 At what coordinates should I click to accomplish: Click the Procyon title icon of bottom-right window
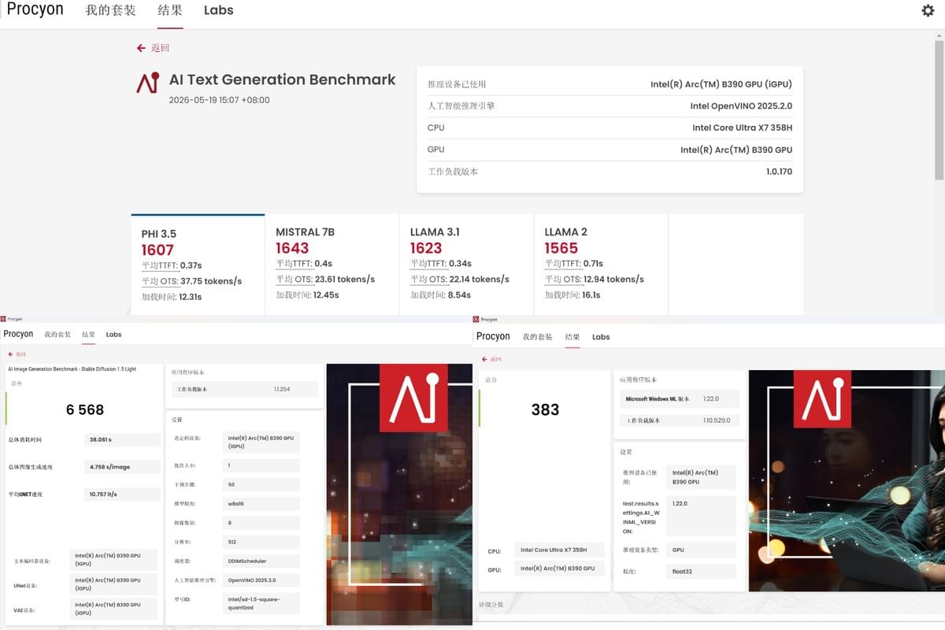(x=476, y=319)
